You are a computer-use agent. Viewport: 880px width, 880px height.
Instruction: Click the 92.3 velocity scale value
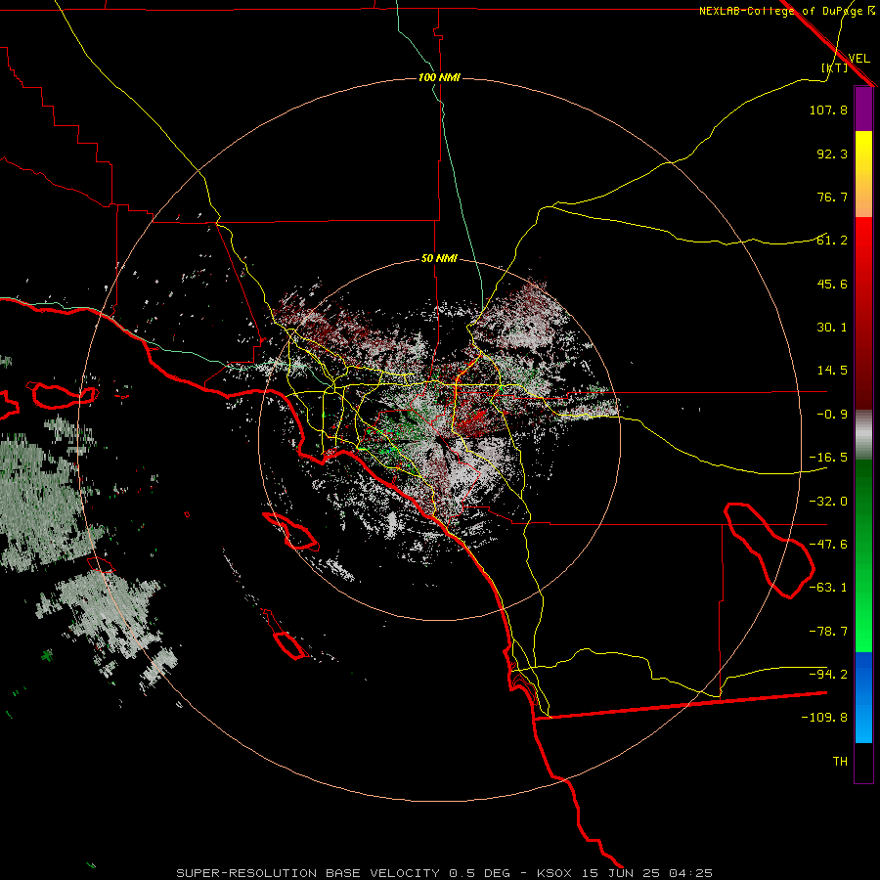832,154
